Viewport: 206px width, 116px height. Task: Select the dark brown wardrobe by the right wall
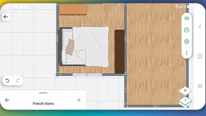pyautogui.click(x=119, y=52)
